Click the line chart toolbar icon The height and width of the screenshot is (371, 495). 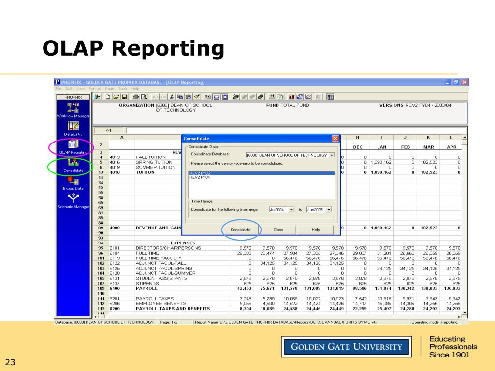(x=308, y=97)
